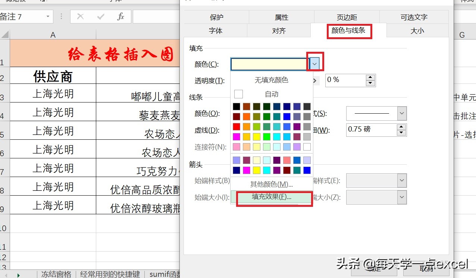
Task: Click the formula bar input area
Action: [x=156, y=17]
